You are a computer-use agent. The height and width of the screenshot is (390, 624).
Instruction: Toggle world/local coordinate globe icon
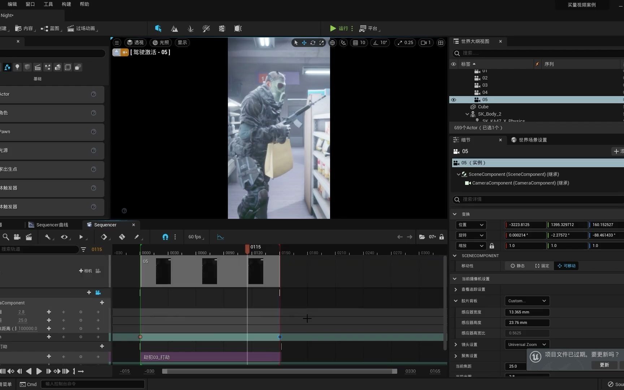pyautogui.click(x=332, y=43)
